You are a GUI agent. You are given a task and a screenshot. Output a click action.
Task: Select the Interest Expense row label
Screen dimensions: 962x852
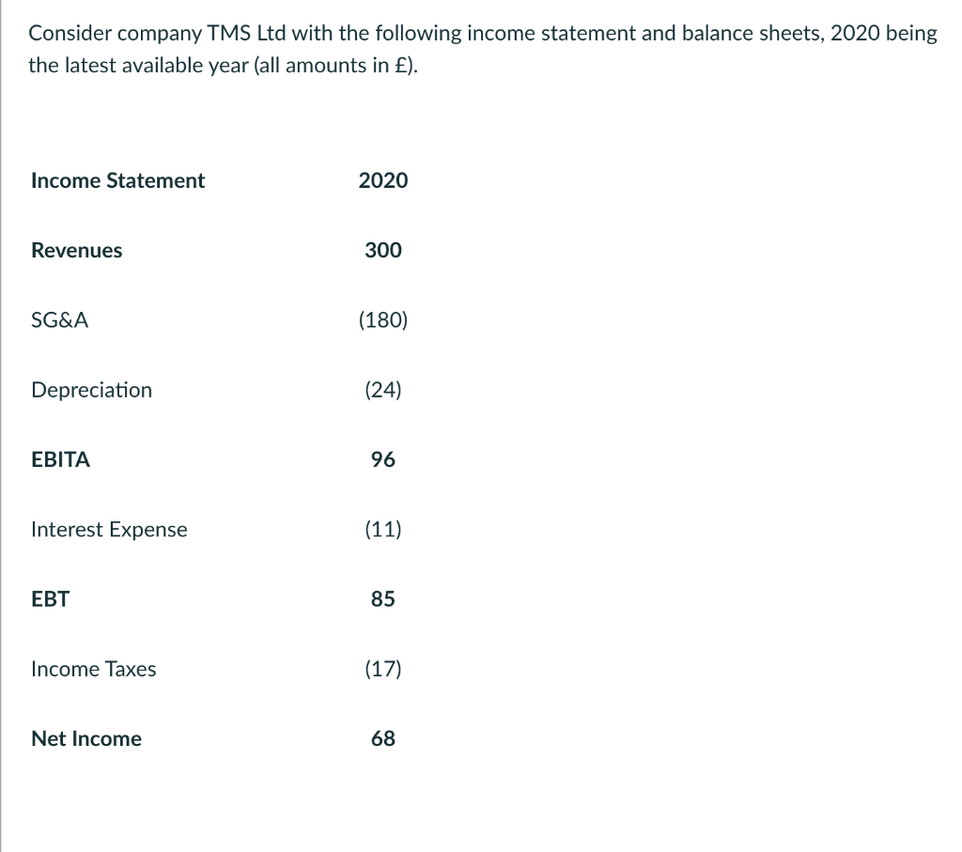tap(109, 529)
